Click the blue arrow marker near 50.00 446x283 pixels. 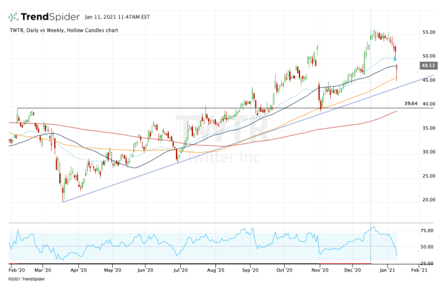coord(396,59)
